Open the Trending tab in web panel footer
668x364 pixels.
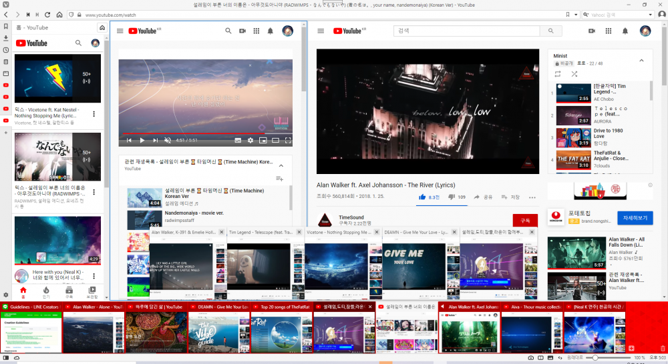click(46, 292)
